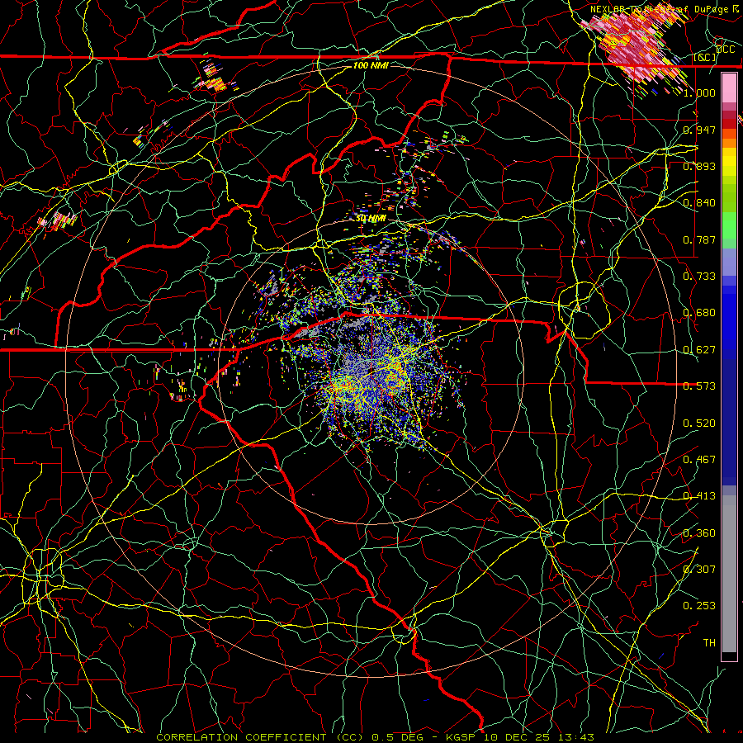The width and height of the screenshot is (743, 743).
Task: Click the 0.893 scale value
Action: click(x=699, y=166)
